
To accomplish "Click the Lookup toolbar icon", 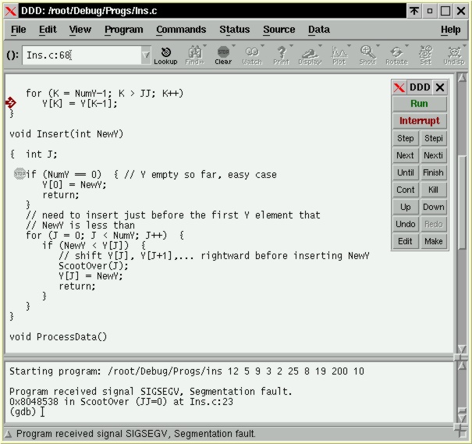I will point(165,55).
